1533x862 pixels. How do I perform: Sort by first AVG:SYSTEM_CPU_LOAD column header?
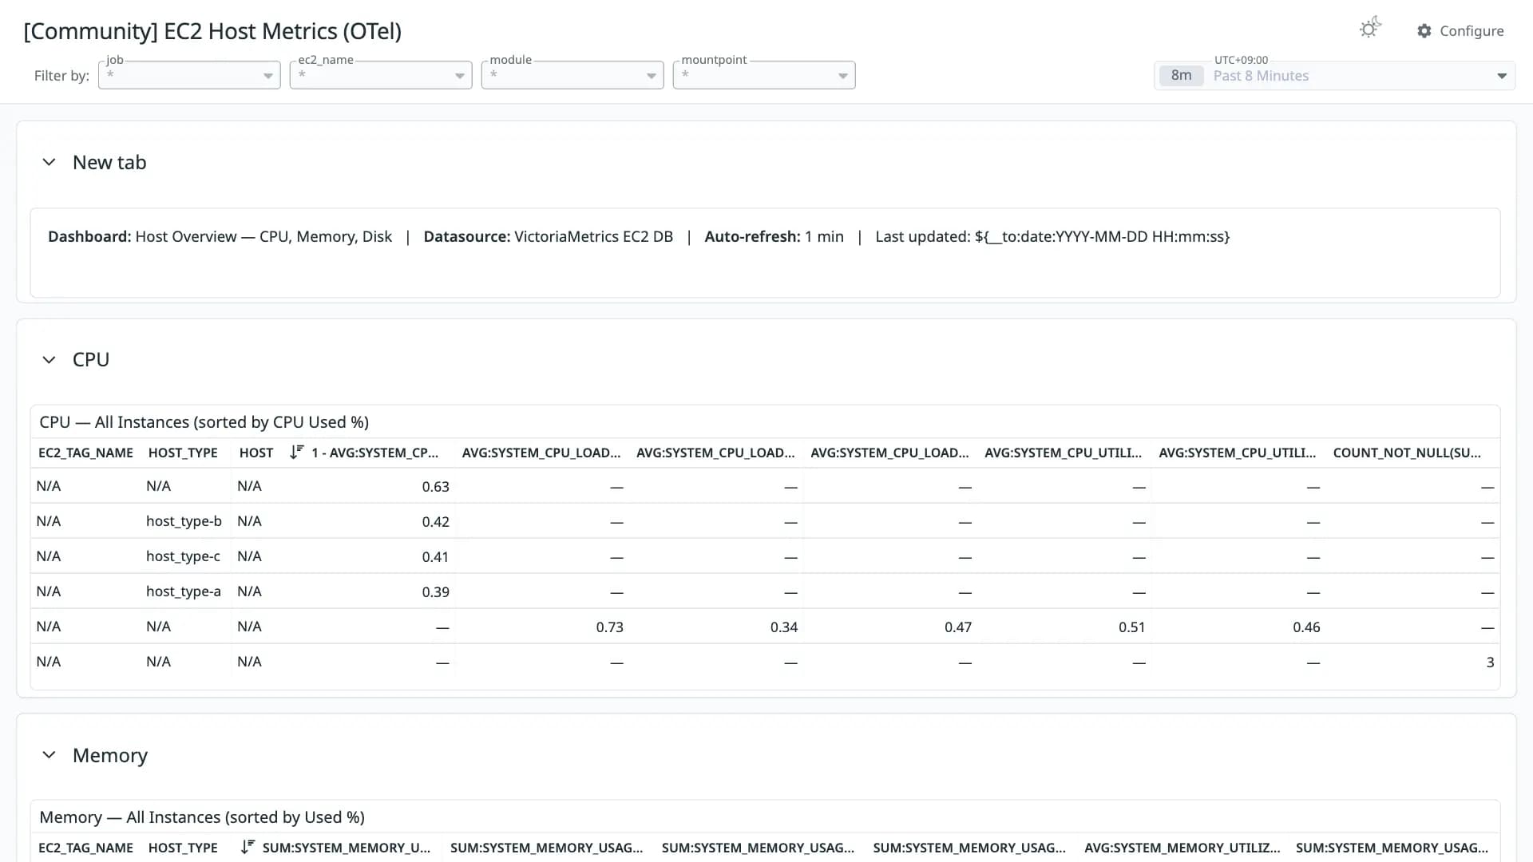click(x=541, y=453)
